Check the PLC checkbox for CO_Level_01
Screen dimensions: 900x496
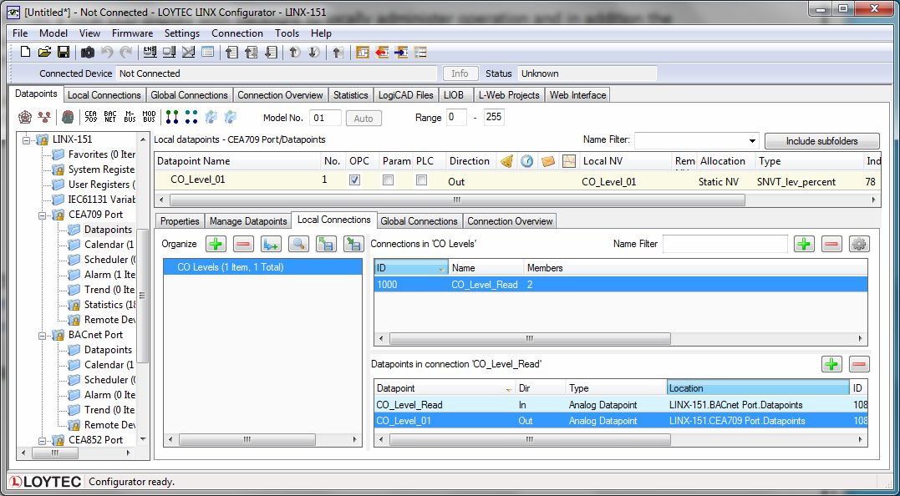point(421,180)
